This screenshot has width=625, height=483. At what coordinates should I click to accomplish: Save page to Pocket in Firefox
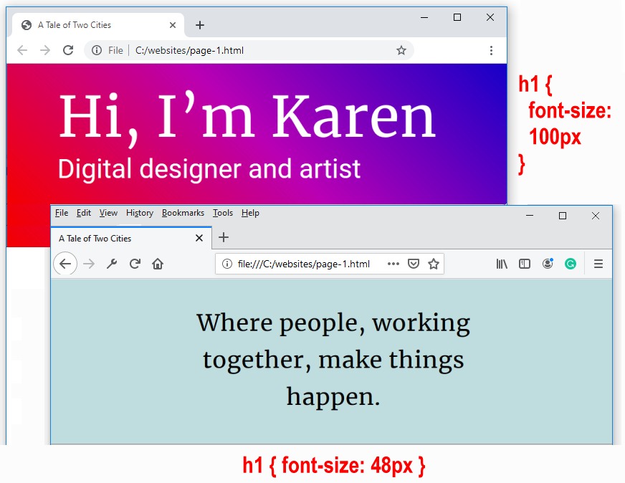(x=414, y=264)
